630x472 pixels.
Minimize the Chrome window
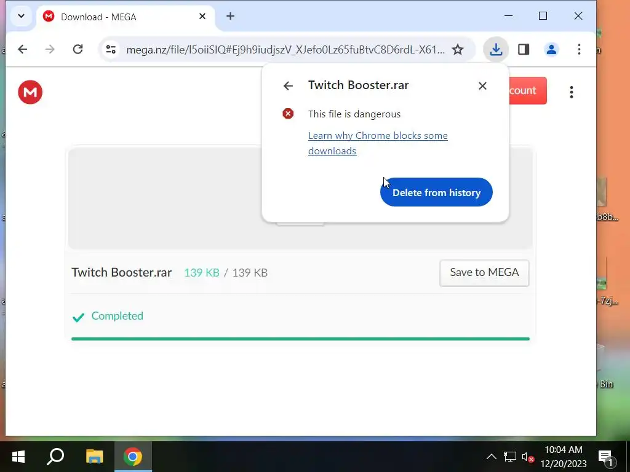click(508, 16)
